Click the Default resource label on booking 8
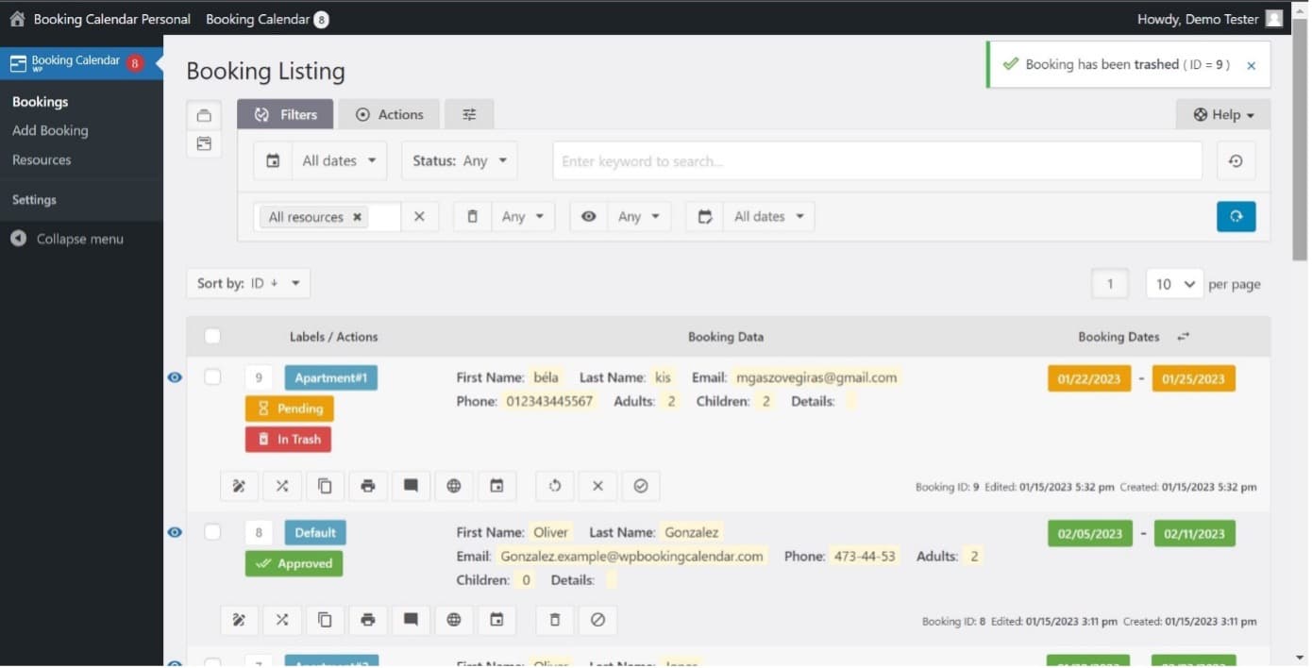Viewport: 1312px width, 668px height. (x=315, y=533)
